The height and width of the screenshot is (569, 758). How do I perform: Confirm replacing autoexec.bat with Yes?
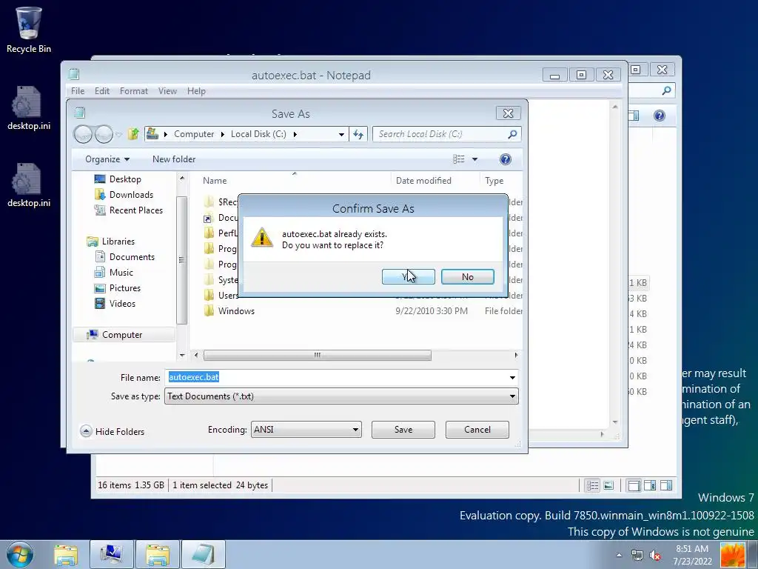click(408, 277)
